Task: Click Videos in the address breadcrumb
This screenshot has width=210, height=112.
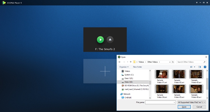Action: pyautogui.click(x=141, y=62)
